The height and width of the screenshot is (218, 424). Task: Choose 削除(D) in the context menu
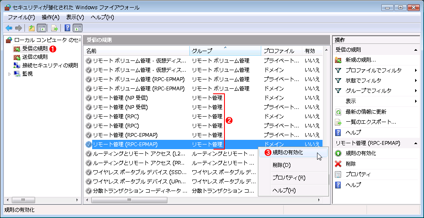click(293, 165)
